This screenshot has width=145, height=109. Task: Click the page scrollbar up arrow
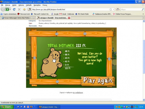pos(144,21)
